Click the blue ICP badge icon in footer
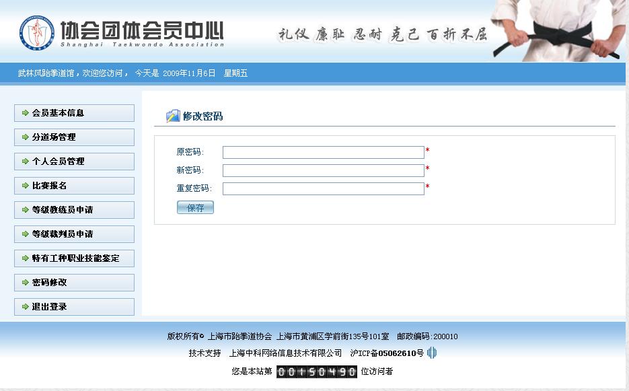The image size is (629, 391). click(x=432, y=353)
